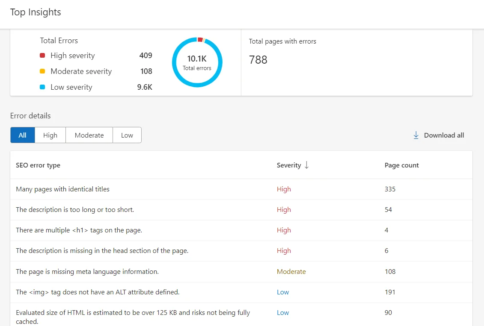Switch to the Moderate severity tab
This screenshot has height=326, width=484.
pyautogui.click(x=89, y=135)
